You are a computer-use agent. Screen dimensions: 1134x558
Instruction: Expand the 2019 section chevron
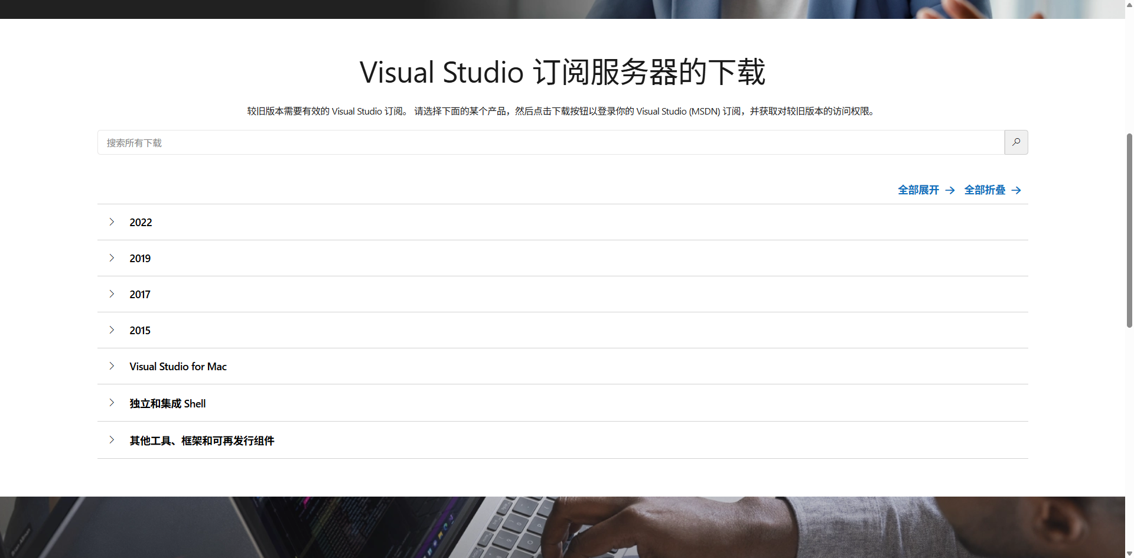112,258
